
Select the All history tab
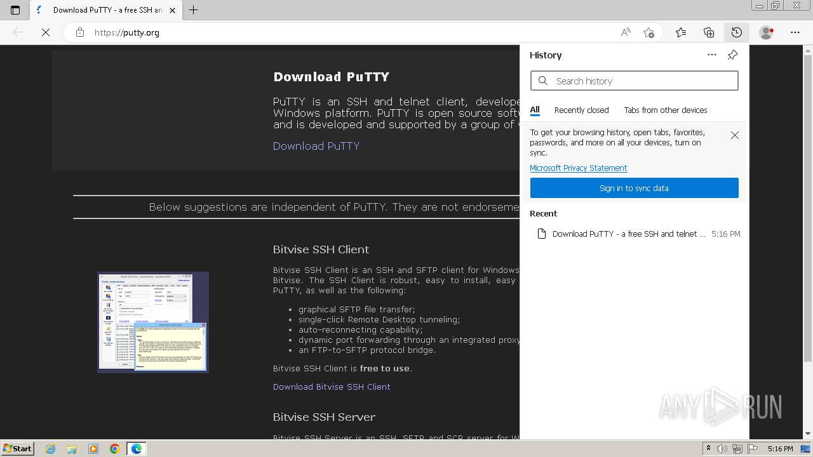535,110
